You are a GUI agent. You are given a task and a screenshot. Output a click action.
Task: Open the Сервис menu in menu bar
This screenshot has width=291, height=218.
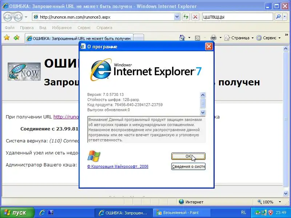click(84, 28)
